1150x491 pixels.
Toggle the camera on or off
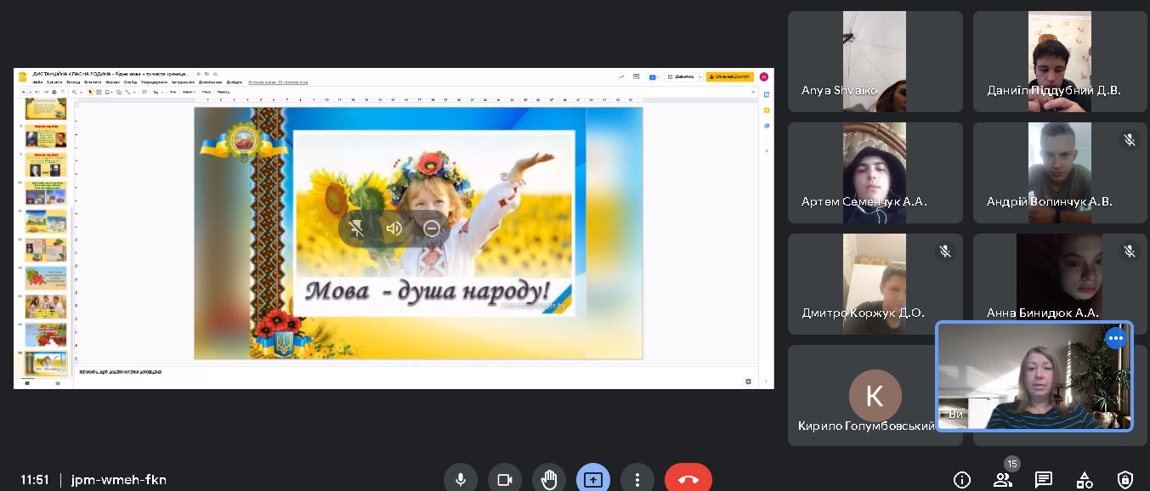click(x=505, y=480)
